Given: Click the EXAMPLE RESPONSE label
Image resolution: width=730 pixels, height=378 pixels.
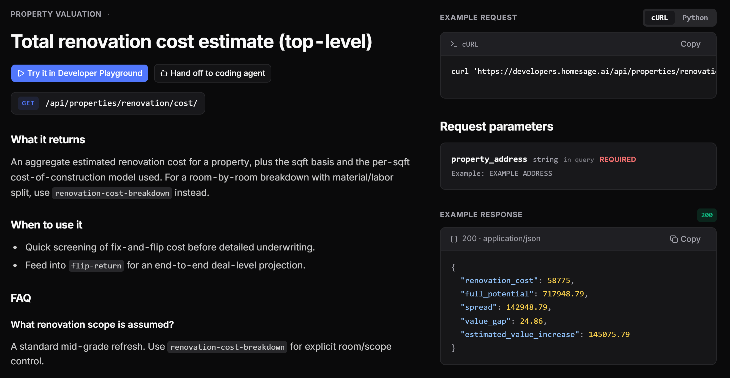Looking at the screenshot, I should [481, 215].
